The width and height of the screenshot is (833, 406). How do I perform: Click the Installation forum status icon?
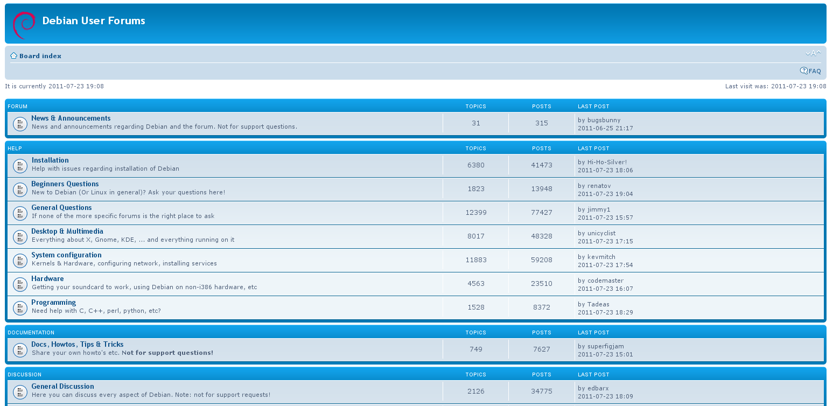pos(20,166)
